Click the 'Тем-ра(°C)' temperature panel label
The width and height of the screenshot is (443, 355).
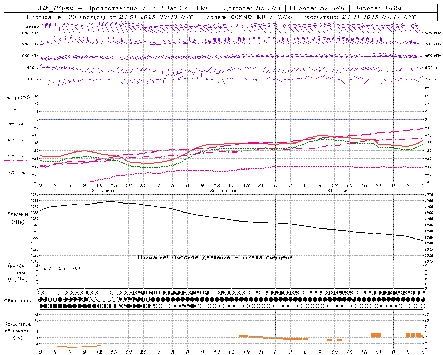point(16,98)
